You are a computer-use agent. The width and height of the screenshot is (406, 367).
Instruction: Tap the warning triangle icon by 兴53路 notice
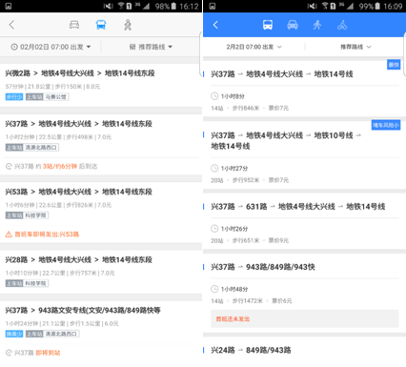point(9,234)
